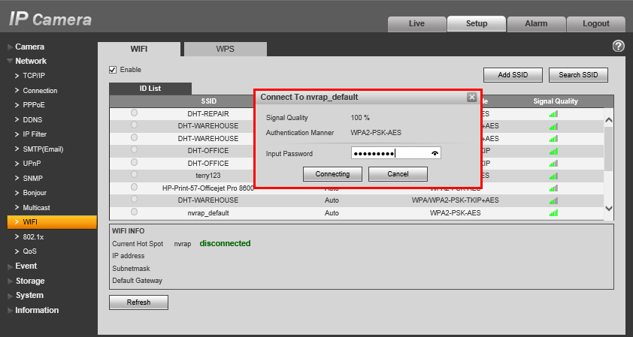The height and width of the screenshot is (337, 633).
Task: Open the help question mark icon
Action: [618, 47]
